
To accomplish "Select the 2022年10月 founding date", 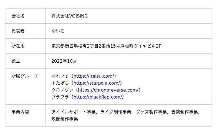I will (x=64, y=61).
